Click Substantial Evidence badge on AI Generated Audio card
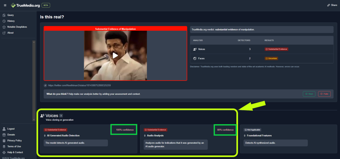340x159 pixels. 55,130
